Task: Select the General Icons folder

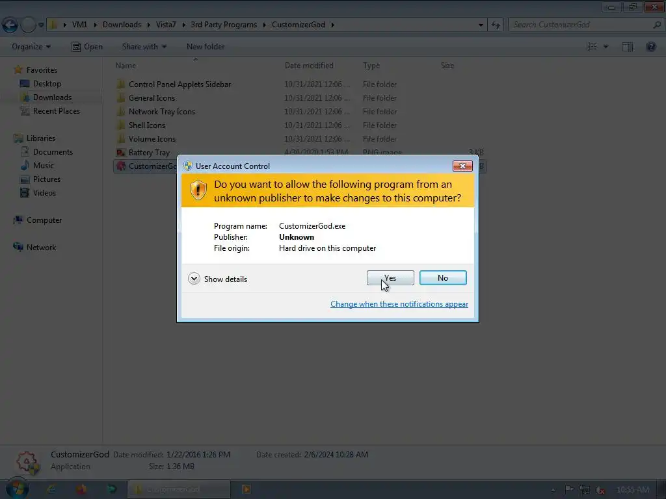Action: coord(146,98)
